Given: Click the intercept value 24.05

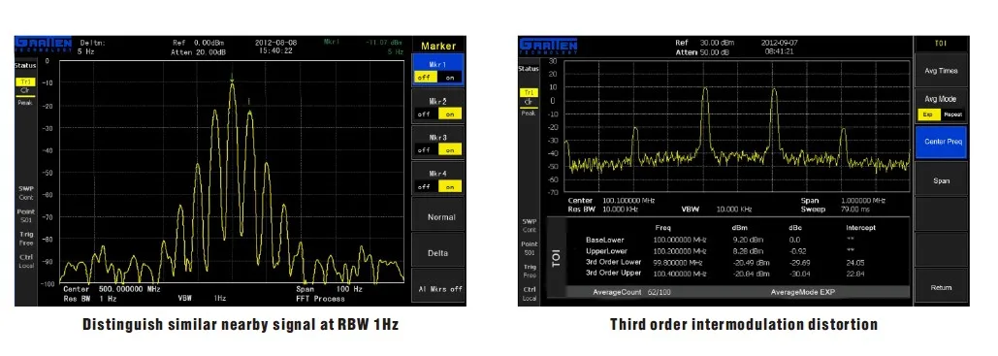Looking at the screenshot, I should pyautogui.click(x=854, y=262).
